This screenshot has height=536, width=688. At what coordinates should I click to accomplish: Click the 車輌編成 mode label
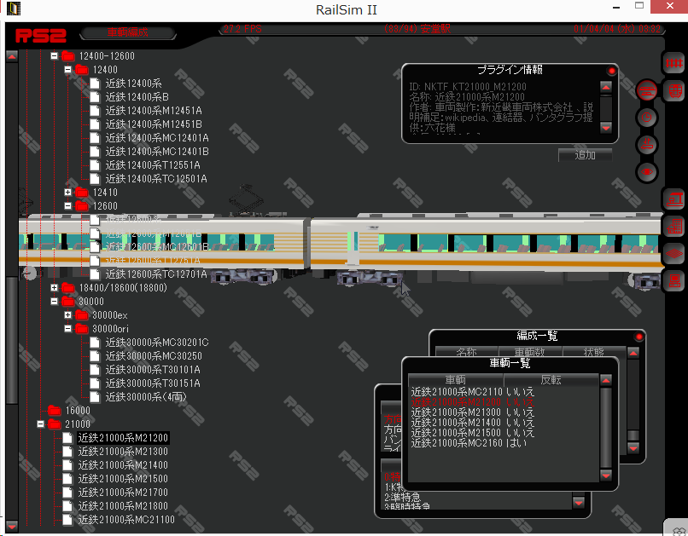[x=128, y=32]
